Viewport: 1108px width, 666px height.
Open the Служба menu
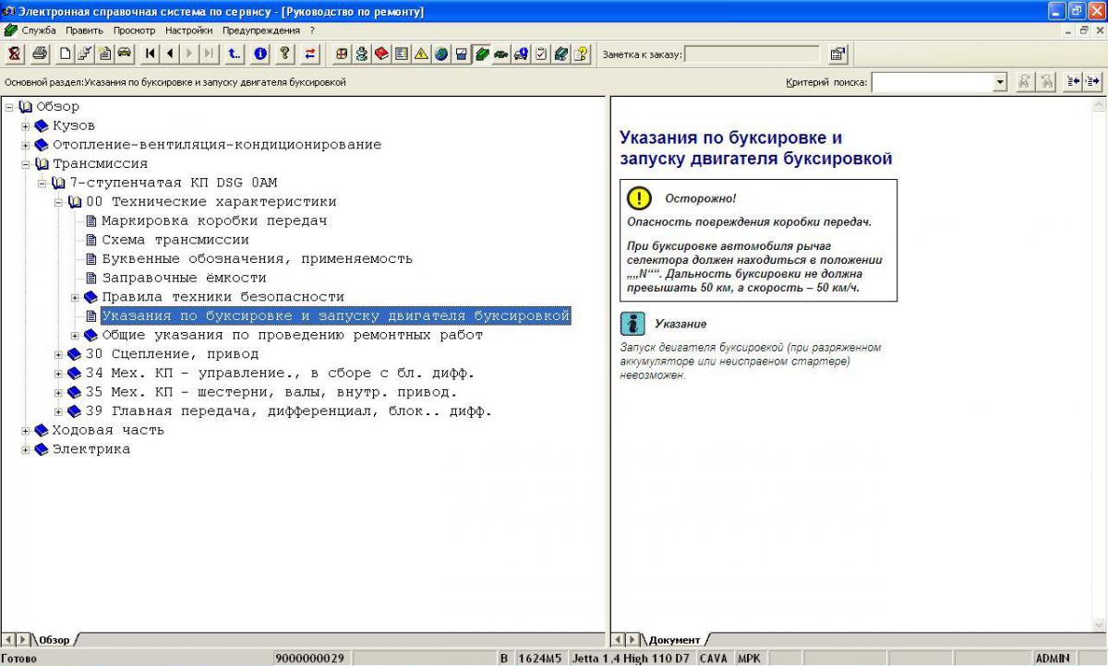coord(39,30)
